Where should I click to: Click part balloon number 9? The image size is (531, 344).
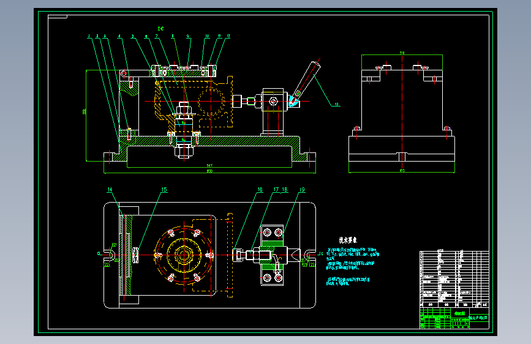[188, 36]
